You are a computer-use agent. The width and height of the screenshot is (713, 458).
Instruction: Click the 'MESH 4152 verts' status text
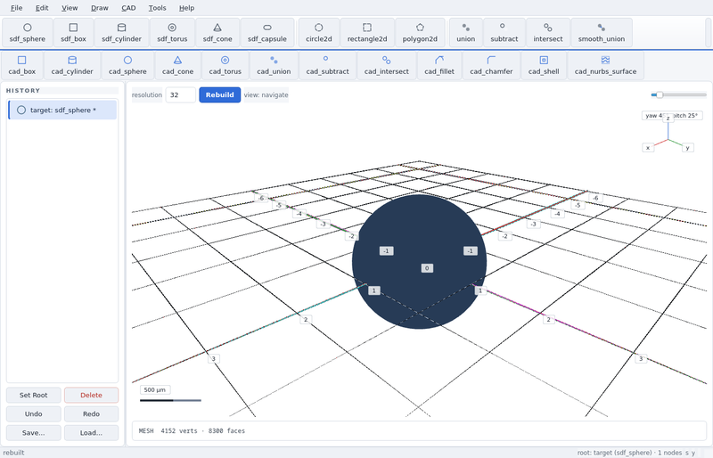(192, 430)
